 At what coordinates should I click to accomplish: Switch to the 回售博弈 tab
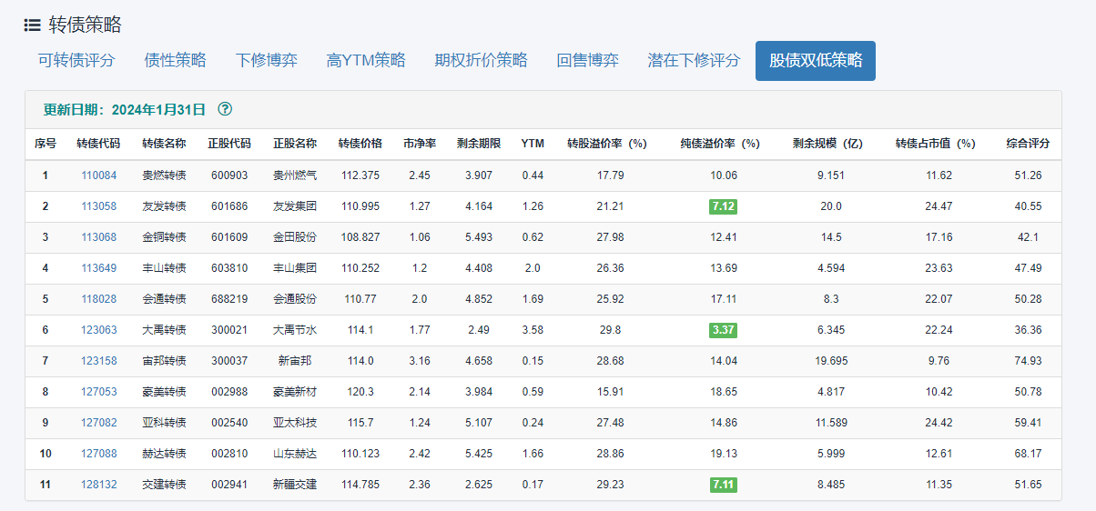[587, 61]
